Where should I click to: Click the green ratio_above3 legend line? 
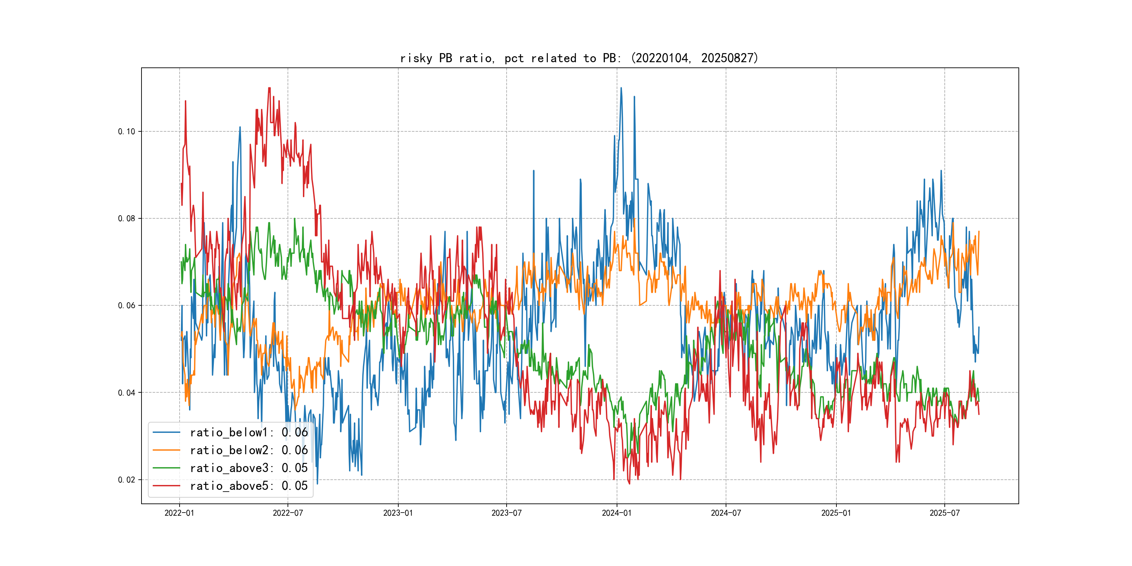[x=166, y=468]
